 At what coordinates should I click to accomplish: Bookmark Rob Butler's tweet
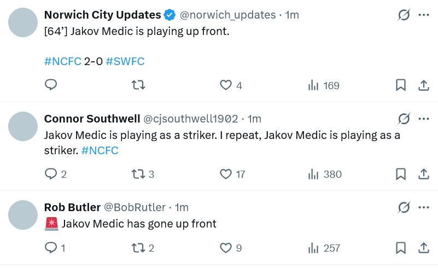pos(401,248)
